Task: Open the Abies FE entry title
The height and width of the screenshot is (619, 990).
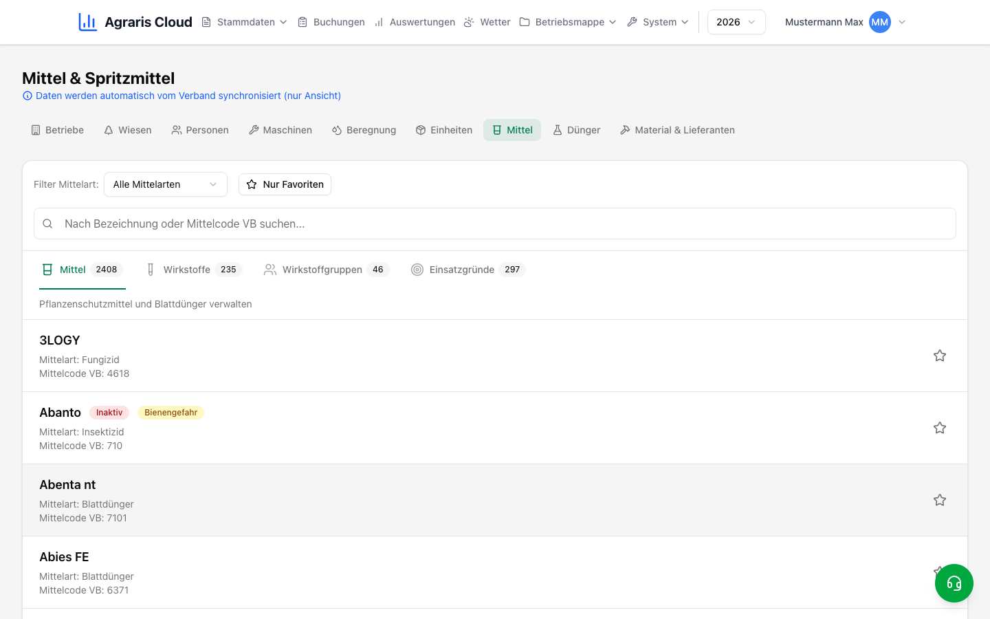Action: point(64,557)
